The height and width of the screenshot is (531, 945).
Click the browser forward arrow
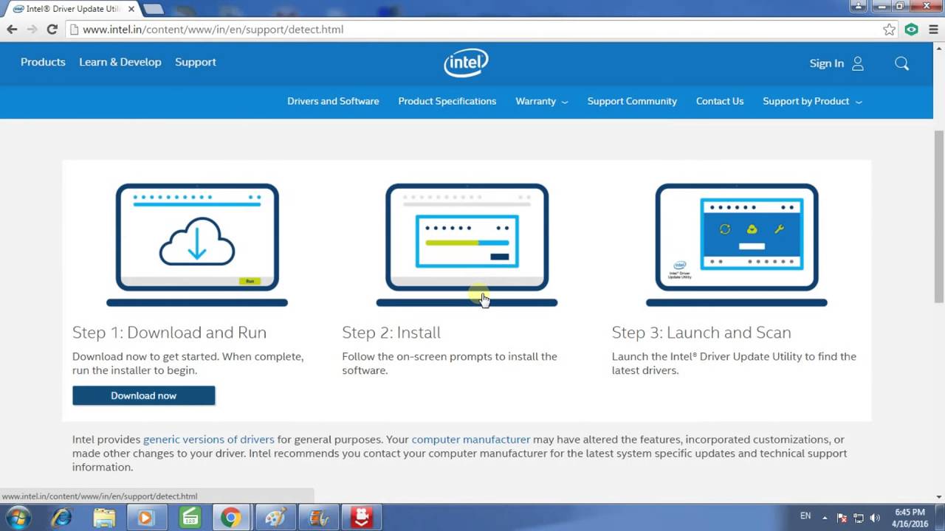point(32,29)
